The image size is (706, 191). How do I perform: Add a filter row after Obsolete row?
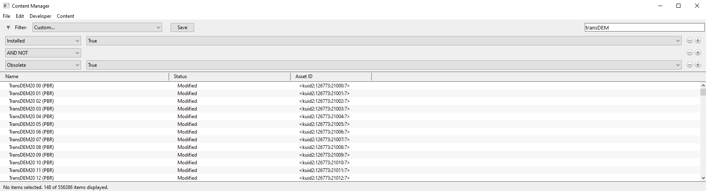pyautogui.click(x=698, y=65)
